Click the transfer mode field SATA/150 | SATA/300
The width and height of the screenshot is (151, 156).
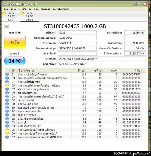77,48
